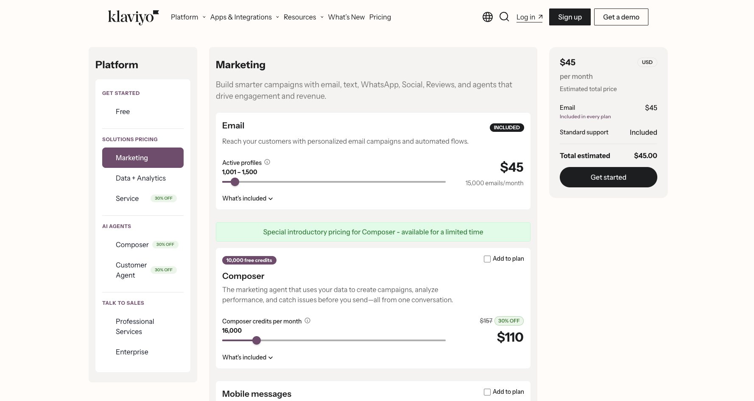Select Composer in the sidebar

click(143, 245)
